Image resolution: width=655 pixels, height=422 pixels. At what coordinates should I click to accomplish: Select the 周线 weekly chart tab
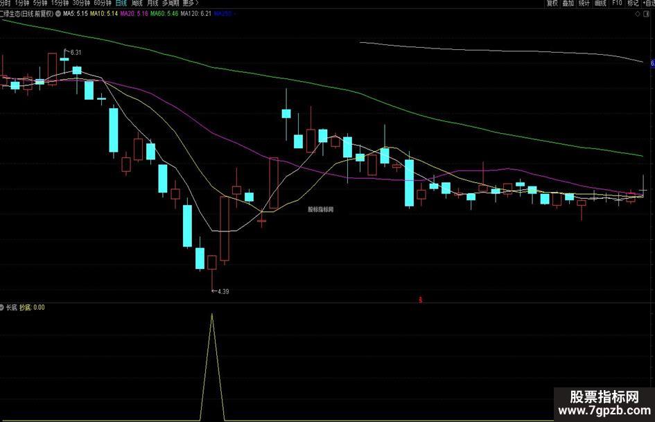tap(137, 3)
